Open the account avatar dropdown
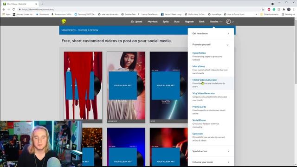 click(230, 22)
